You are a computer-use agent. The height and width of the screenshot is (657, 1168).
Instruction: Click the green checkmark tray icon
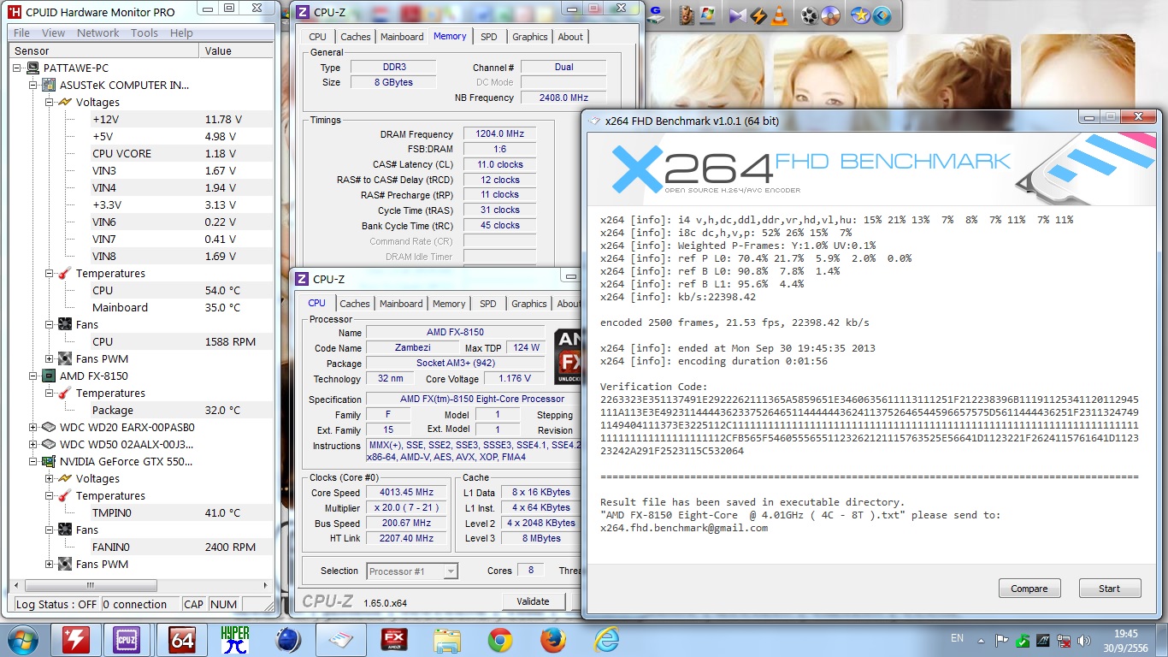[x=1023, y=640]
